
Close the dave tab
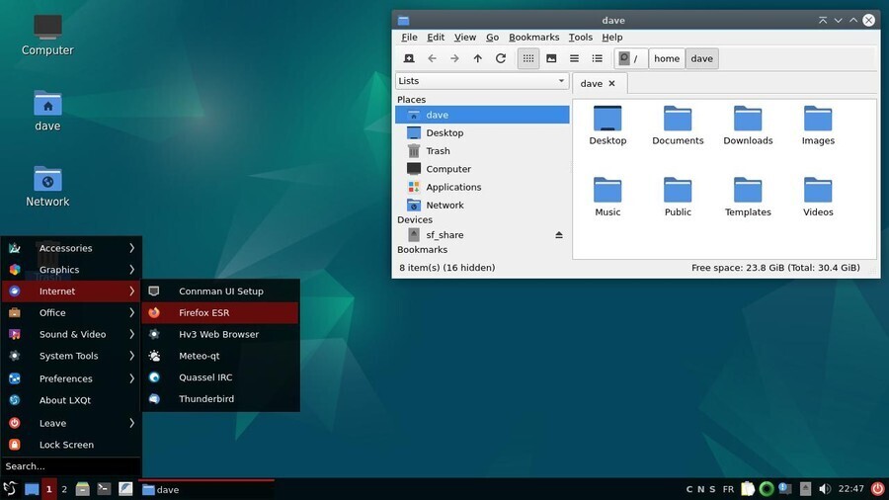611,83
